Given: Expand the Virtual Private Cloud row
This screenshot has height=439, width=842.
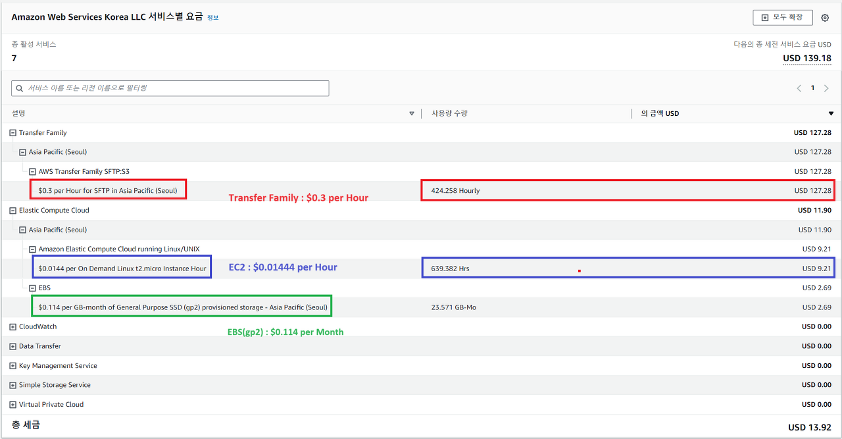Looking at the screenshot, I should (x=13, y=405).
